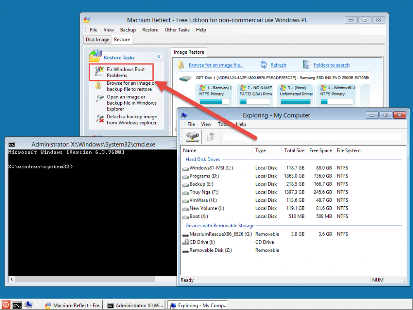Switch to the Disk Image tab
The height and width of the screenshot is (310, 413).
[x=97, y=40]
